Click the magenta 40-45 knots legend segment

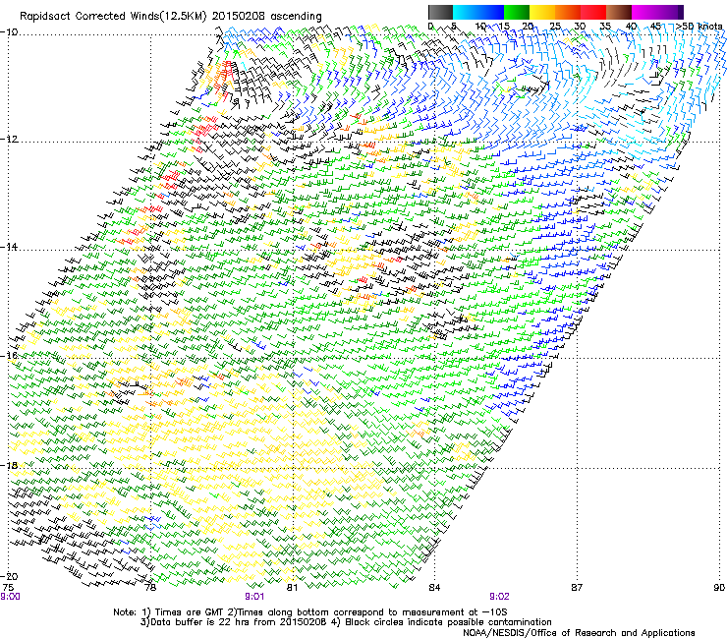[644, 12]
